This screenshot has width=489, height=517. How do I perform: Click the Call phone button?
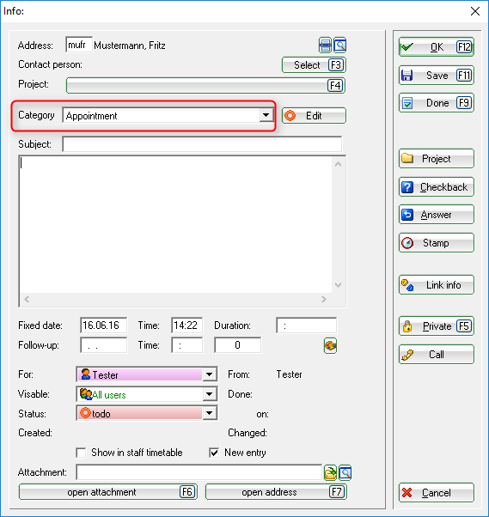click(437, 355)
